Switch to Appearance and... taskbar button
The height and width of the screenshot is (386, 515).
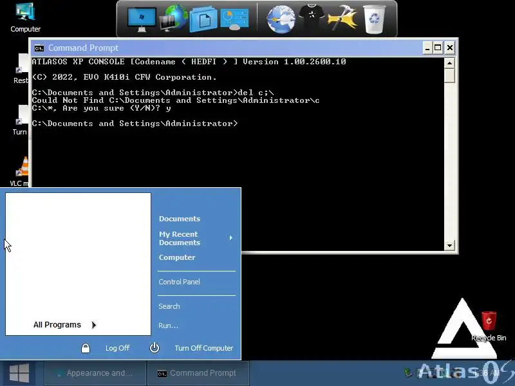click(95, 373)
